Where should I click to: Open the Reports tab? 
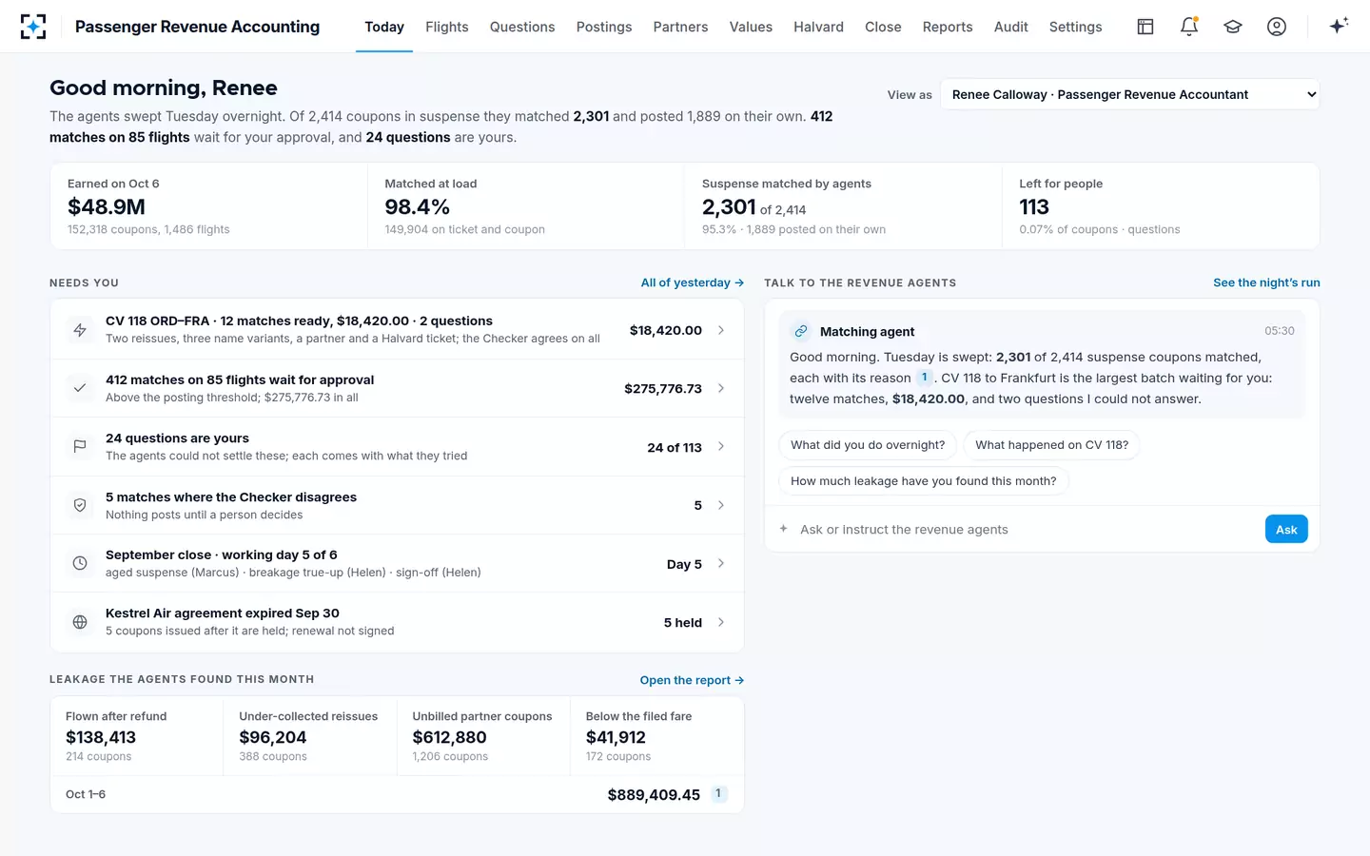coord(948,27)
